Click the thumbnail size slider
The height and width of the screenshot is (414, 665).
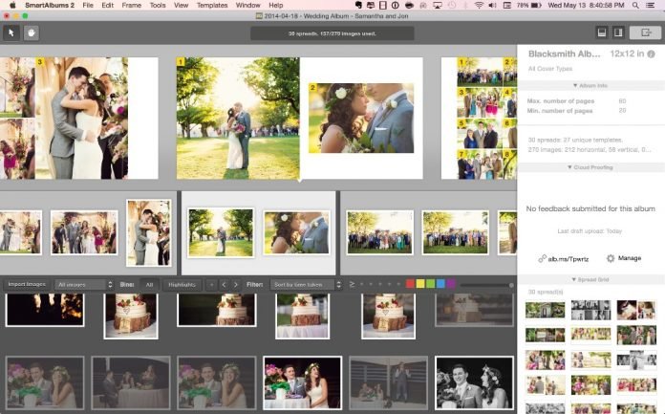[487, 285]
